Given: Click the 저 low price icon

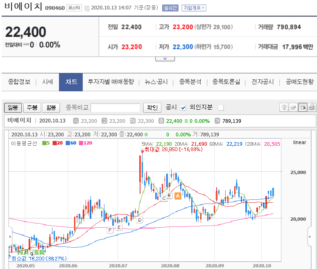Looking at the screenshot, I should point(133,121).
